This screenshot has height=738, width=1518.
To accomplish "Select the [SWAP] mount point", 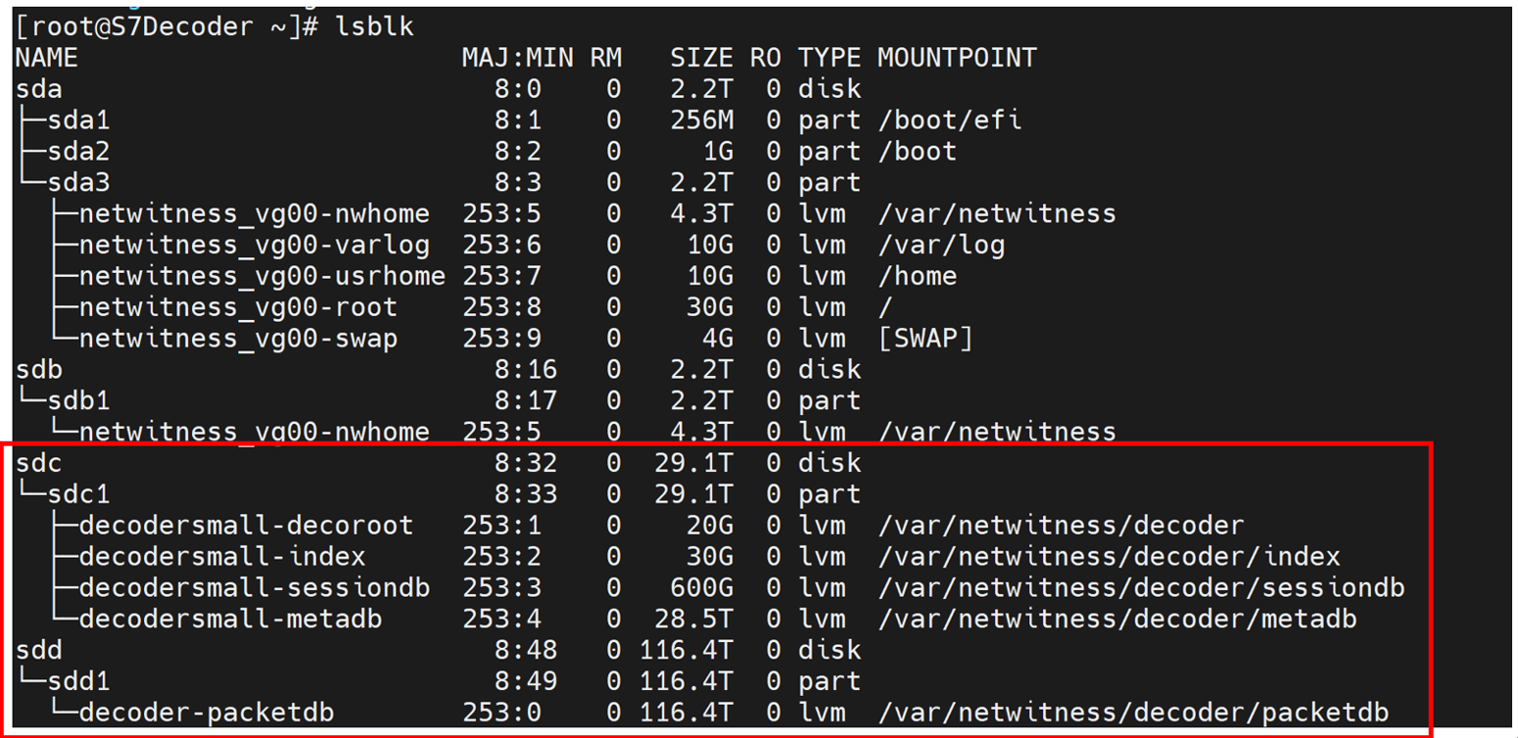I will (x=925, y=339).
